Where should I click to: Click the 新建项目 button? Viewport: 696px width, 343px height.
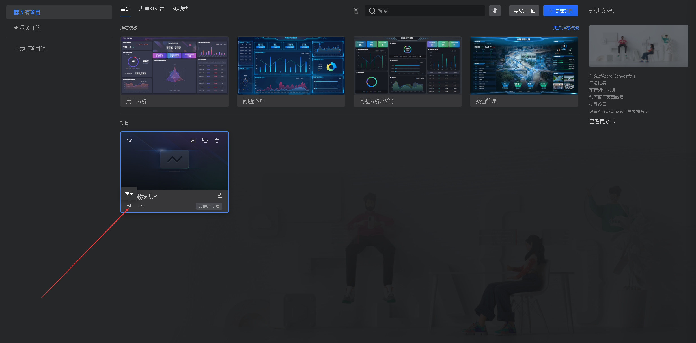point(560,11)
